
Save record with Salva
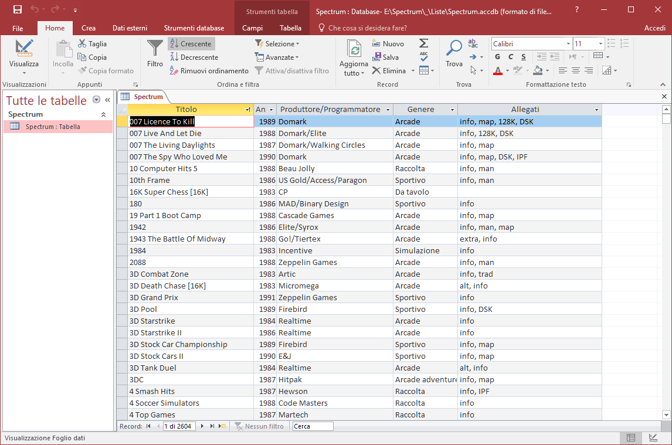tap(386, 57)
